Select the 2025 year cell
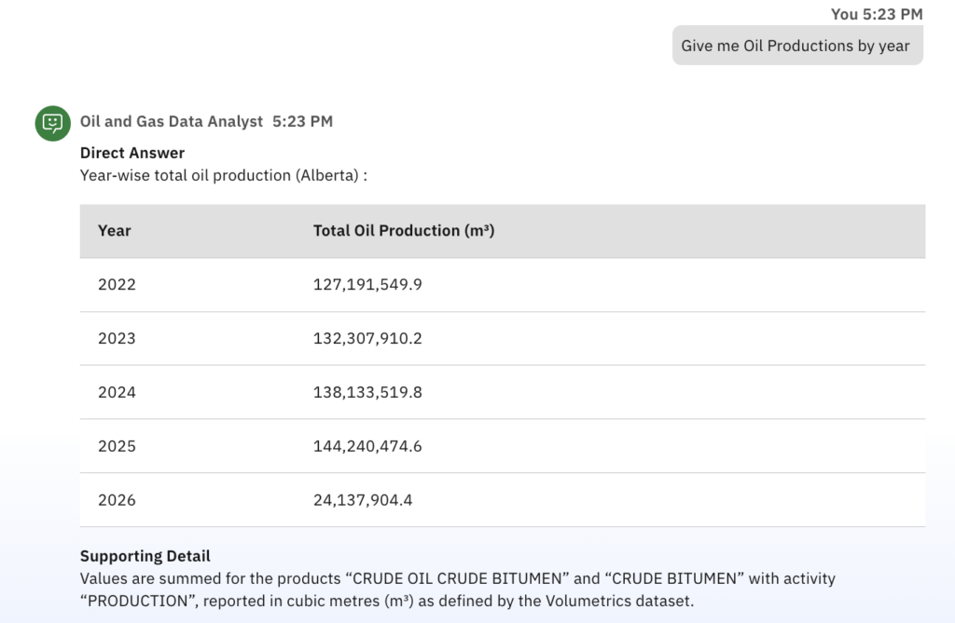 pyautogui.click(x=117, y=447)
